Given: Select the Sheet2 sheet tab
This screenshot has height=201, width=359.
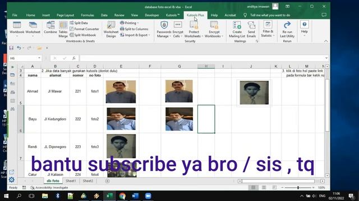Looking at the screenshot, I should [88, 181].
